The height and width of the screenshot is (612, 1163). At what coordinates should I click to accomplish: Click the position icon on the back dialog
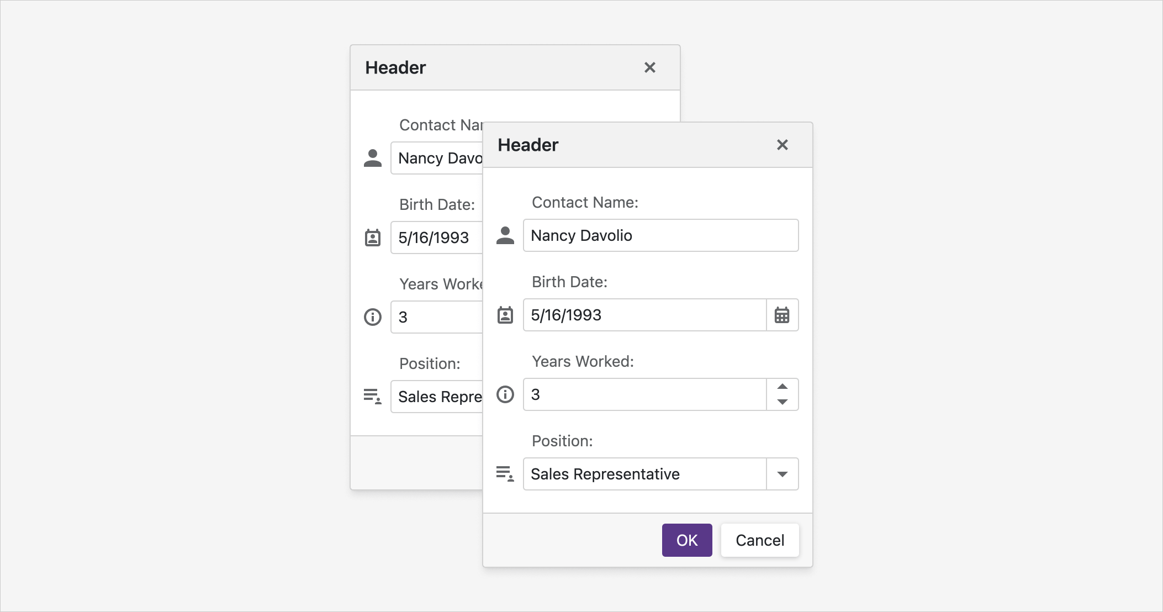click(x=373, y=397)
